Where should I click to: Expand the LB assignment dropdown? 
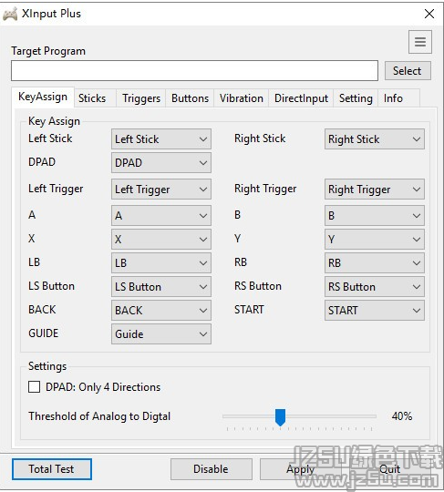tap(161, 263)
